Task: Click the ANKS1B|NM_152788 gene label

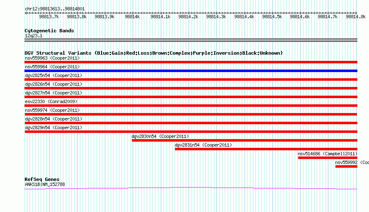Action: coord(45,185)
